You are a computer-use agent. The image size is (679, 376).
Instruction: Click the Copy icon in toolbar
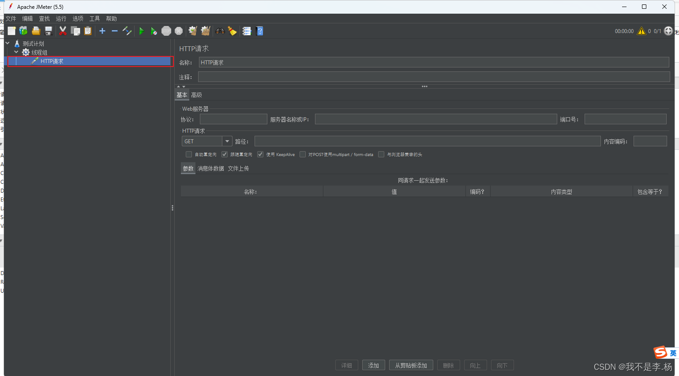[75, 31]
